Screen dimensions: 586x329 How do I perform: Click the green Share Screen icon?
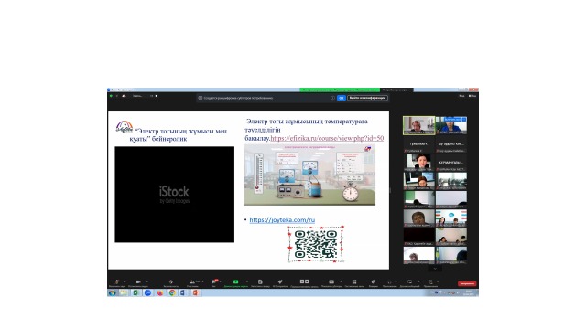(x=235, y=281)
